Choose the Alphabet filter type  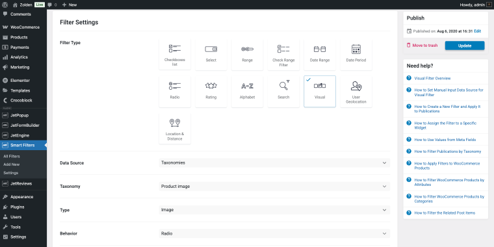point(247,92)
